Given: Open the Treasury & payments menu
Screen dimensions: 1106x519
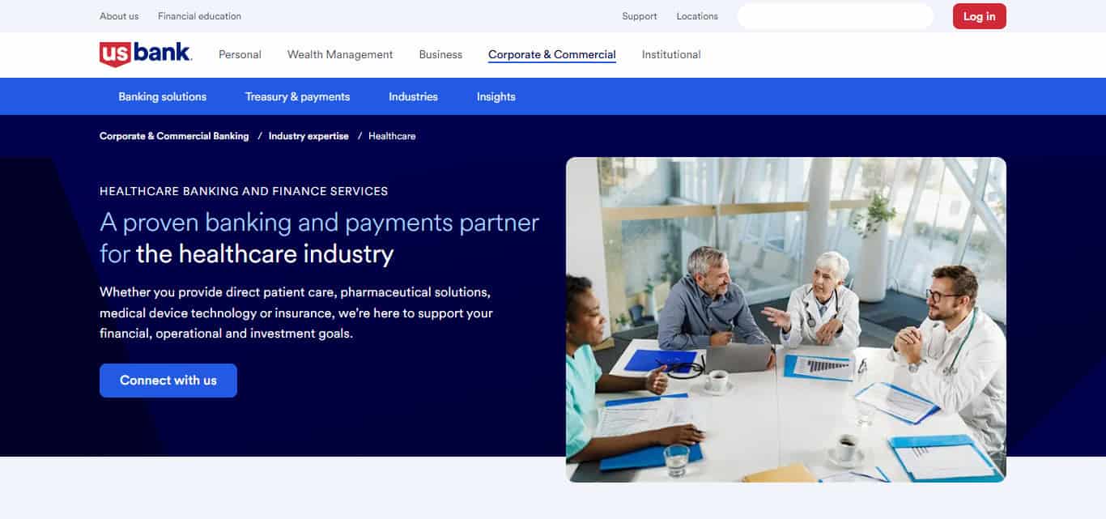Looking at the screenshot, I should (x=298, y=96).
